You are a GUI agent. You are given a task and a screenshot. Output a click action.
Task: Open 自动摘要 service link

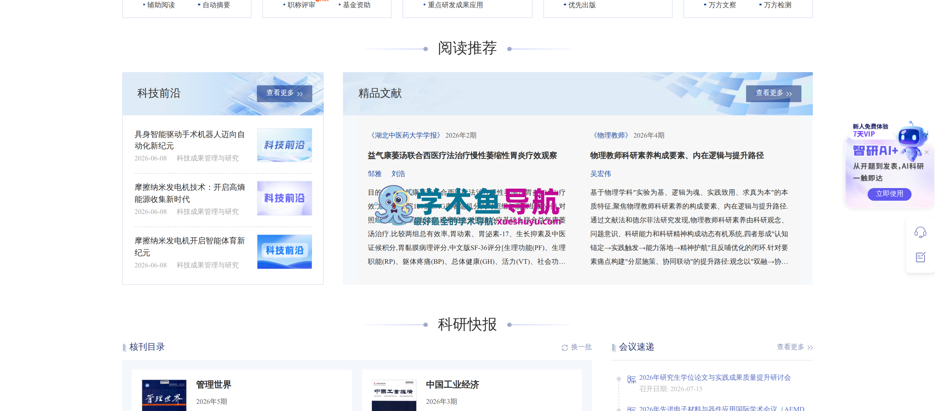pyautogui.click(x=216, y=5)
